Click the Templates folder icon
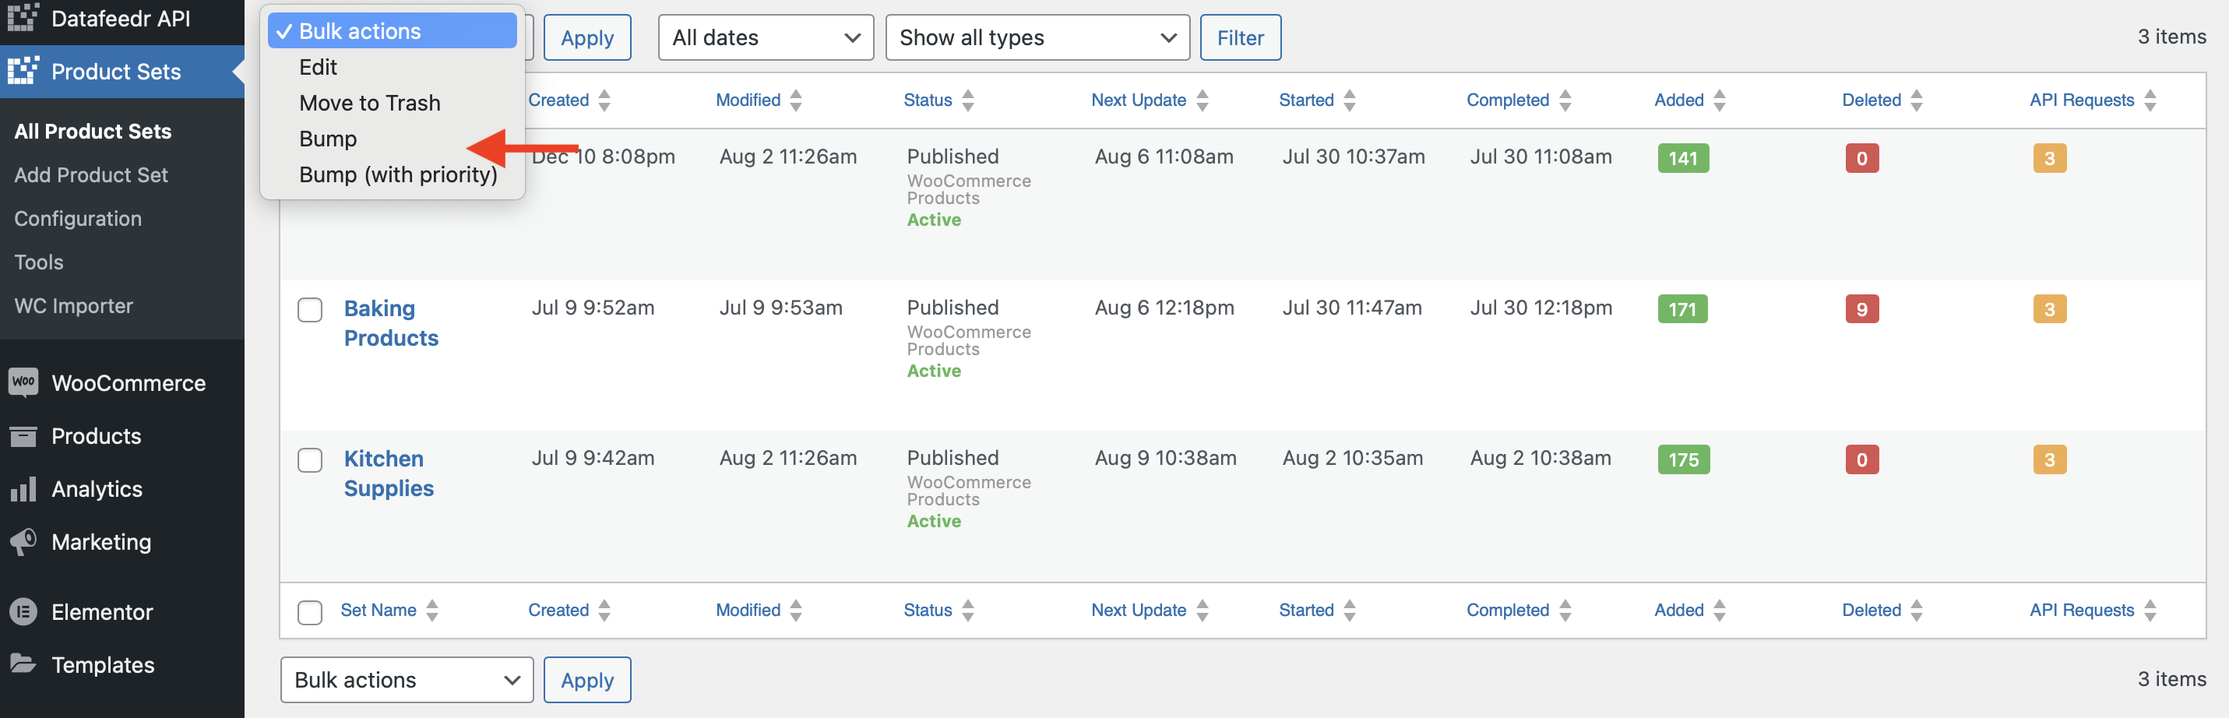Image resolution: width=2229 pixels, height=718 pixels. 23,664
